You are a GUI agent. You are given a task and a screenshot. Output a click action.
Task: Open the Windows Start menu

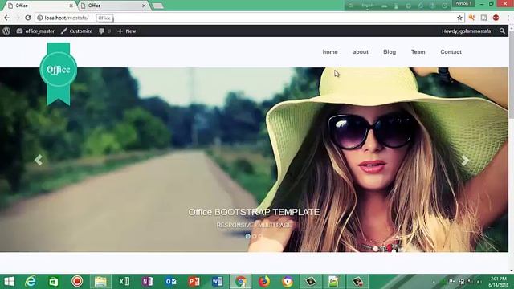9,282
